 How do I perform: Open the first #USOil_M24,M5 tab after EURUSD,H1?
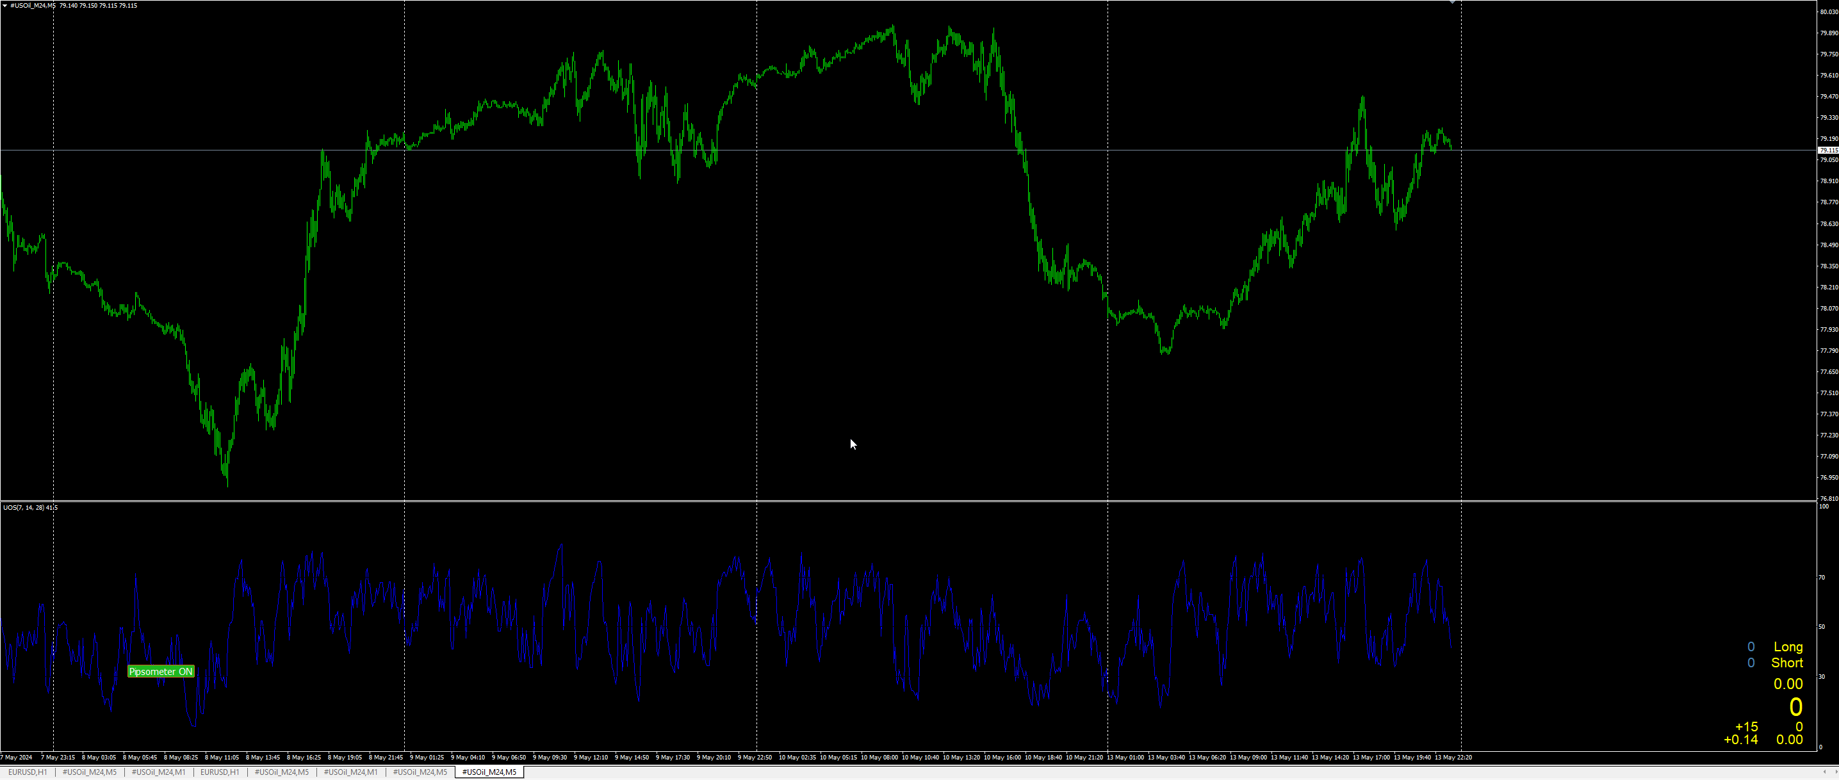coord(89,772)
